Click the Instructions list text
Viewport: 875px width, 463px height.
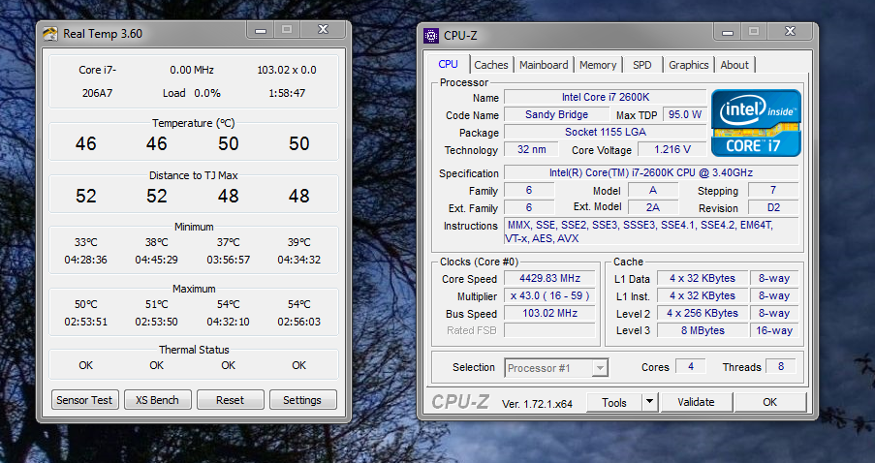651,231
